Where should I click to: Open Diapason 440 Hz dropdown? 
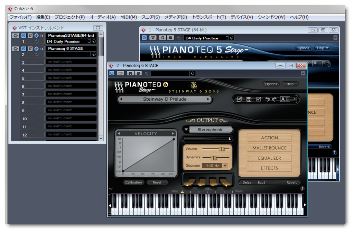215,166
